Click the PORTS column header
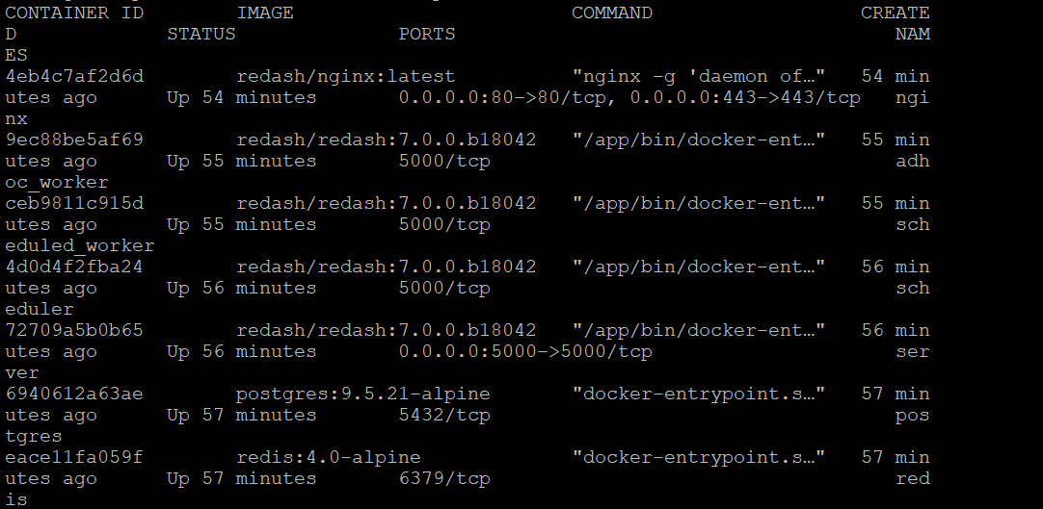1043x509 pixels. pyautogui.click(x=427, y=35)
